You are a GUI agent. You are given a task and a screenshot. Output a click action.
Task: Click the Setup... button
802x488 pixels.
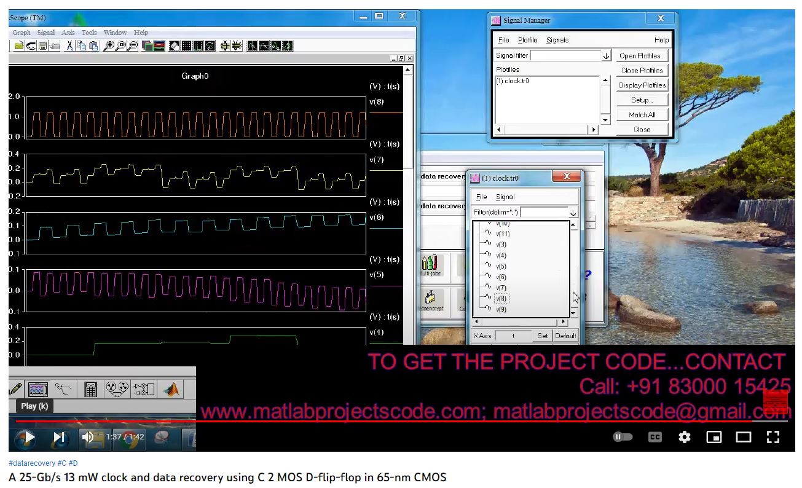pyautogui.click(x=642, y=100)
